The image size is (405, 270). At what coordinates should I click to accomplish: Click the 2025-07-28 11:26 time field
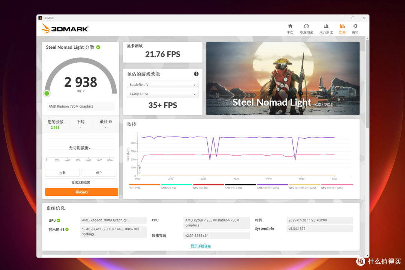pyautogui.click(x=320, y=220)
